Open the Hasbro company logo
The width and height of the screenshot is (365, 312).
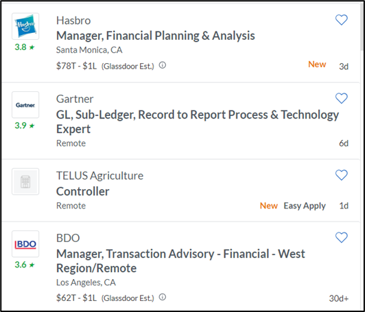pyautogui.click(x=25, y=26)
